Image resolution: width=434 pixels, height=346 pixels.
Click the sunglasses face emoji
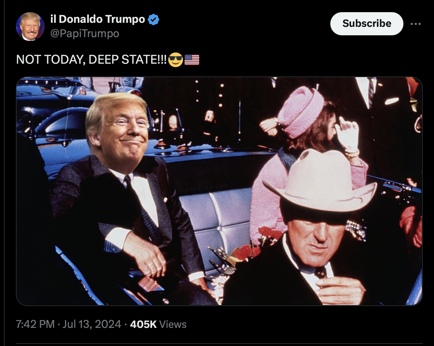175,60
